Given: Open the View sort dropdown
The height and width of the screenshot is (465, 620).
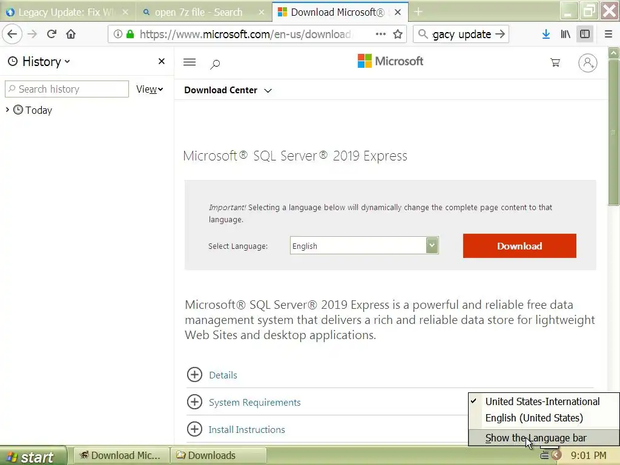Looking at the screenshot, I should point(150,90).
